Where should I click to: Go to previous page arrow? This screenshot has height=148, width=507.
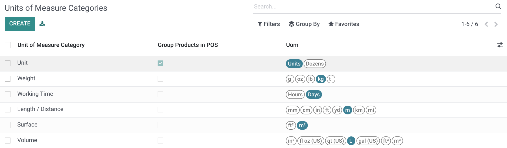point(486,24)
